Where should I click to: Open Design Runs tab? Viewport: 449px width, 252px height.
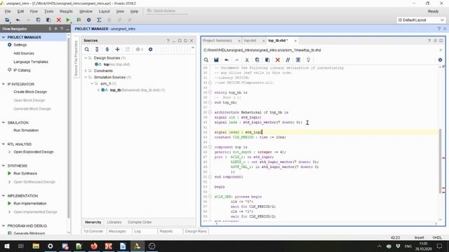(x=196, y=231)
